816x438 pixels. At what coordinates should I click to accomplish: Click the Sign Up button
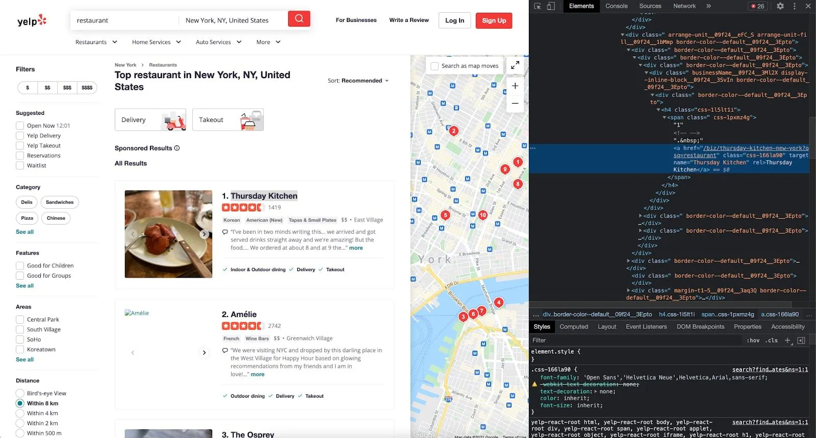point(494,20)
